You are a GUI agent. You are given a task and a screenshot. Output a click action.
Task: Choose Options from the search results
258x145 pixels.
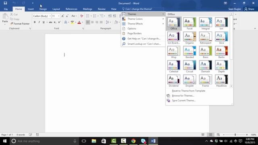pos(143,29)
